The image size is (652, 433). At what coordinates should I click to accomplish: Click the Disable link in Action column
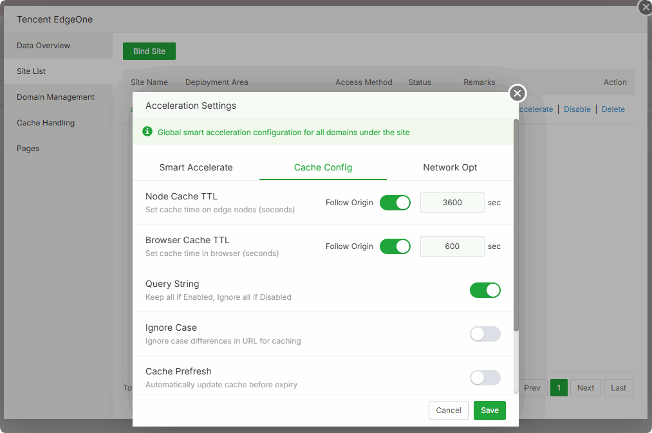click(x=577, y=109)
